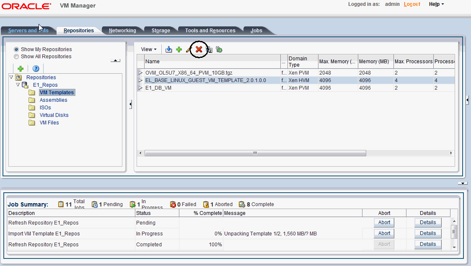This screenshot has height=266, width=471.
Task: Abort the Import VM Template job
Action: click(384, 233)
